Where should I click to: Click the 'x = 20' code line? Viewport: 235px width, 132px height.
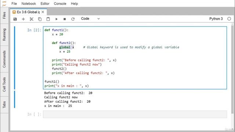click(x=57, y=34)
